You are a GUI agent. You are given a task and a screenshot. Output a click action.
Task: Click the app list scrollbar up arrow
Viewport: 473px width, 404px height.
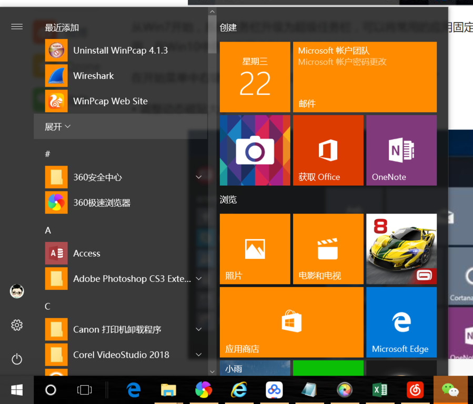(x=212, y=12)
